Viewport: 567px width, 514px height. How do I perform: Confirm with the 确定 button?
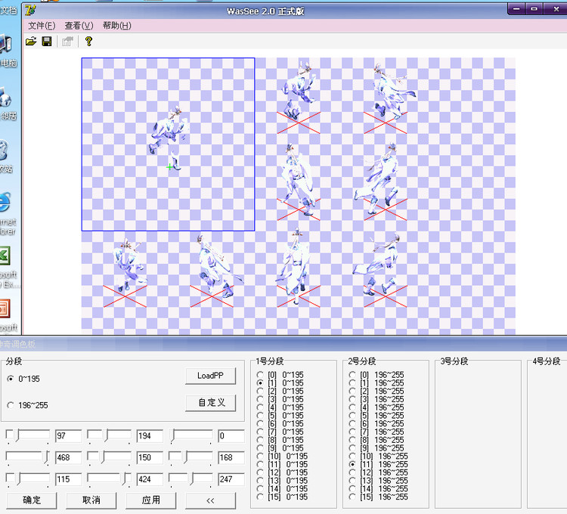click(x=32, y=500)
